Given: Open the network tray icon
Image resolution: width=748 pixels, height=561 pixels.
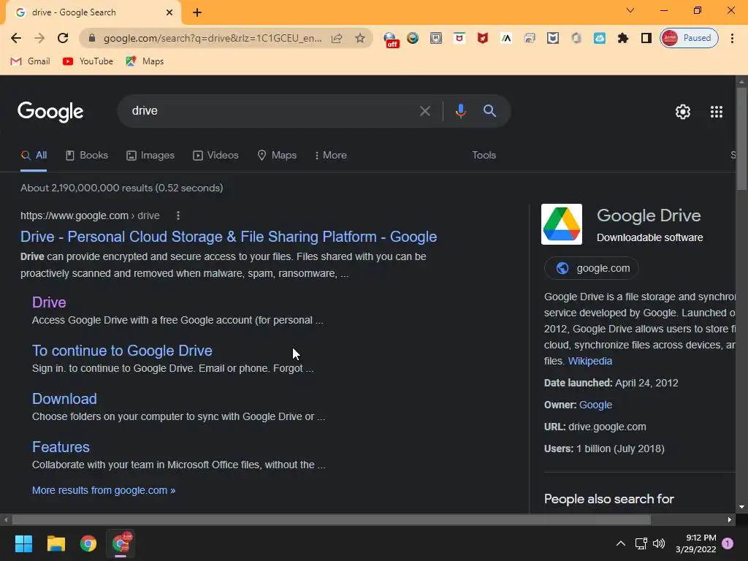Looking at the screenshot, I should click(x=641, y=543).
